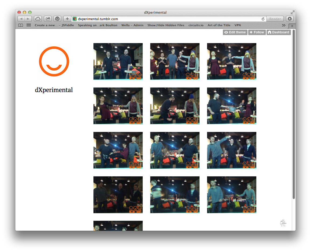Image resolution: width=311 pixels, height=252 pixels.
Task: Open a new tab with plus button
Action: coord(292,26)
